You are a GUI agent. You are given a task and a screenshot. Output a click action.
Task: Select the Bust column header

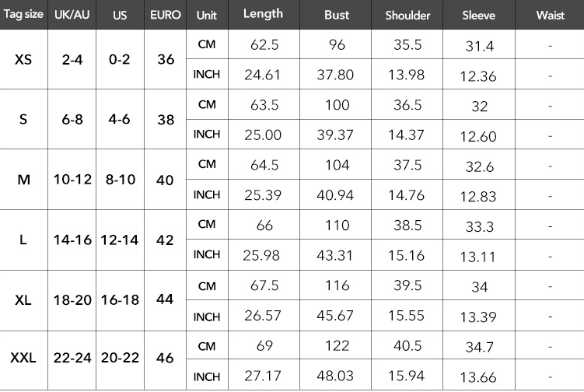(336, 15)
